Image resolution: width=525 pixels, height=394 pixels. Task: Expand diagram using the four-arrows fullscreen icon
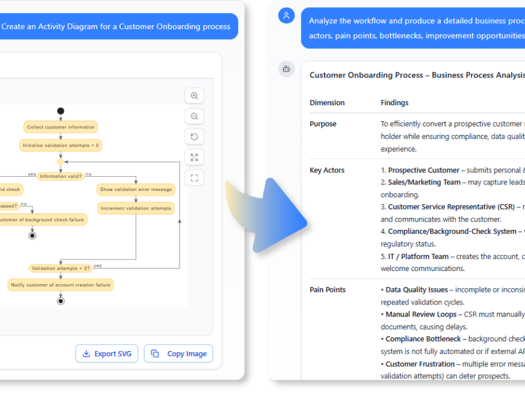click(x=193, y=157)
